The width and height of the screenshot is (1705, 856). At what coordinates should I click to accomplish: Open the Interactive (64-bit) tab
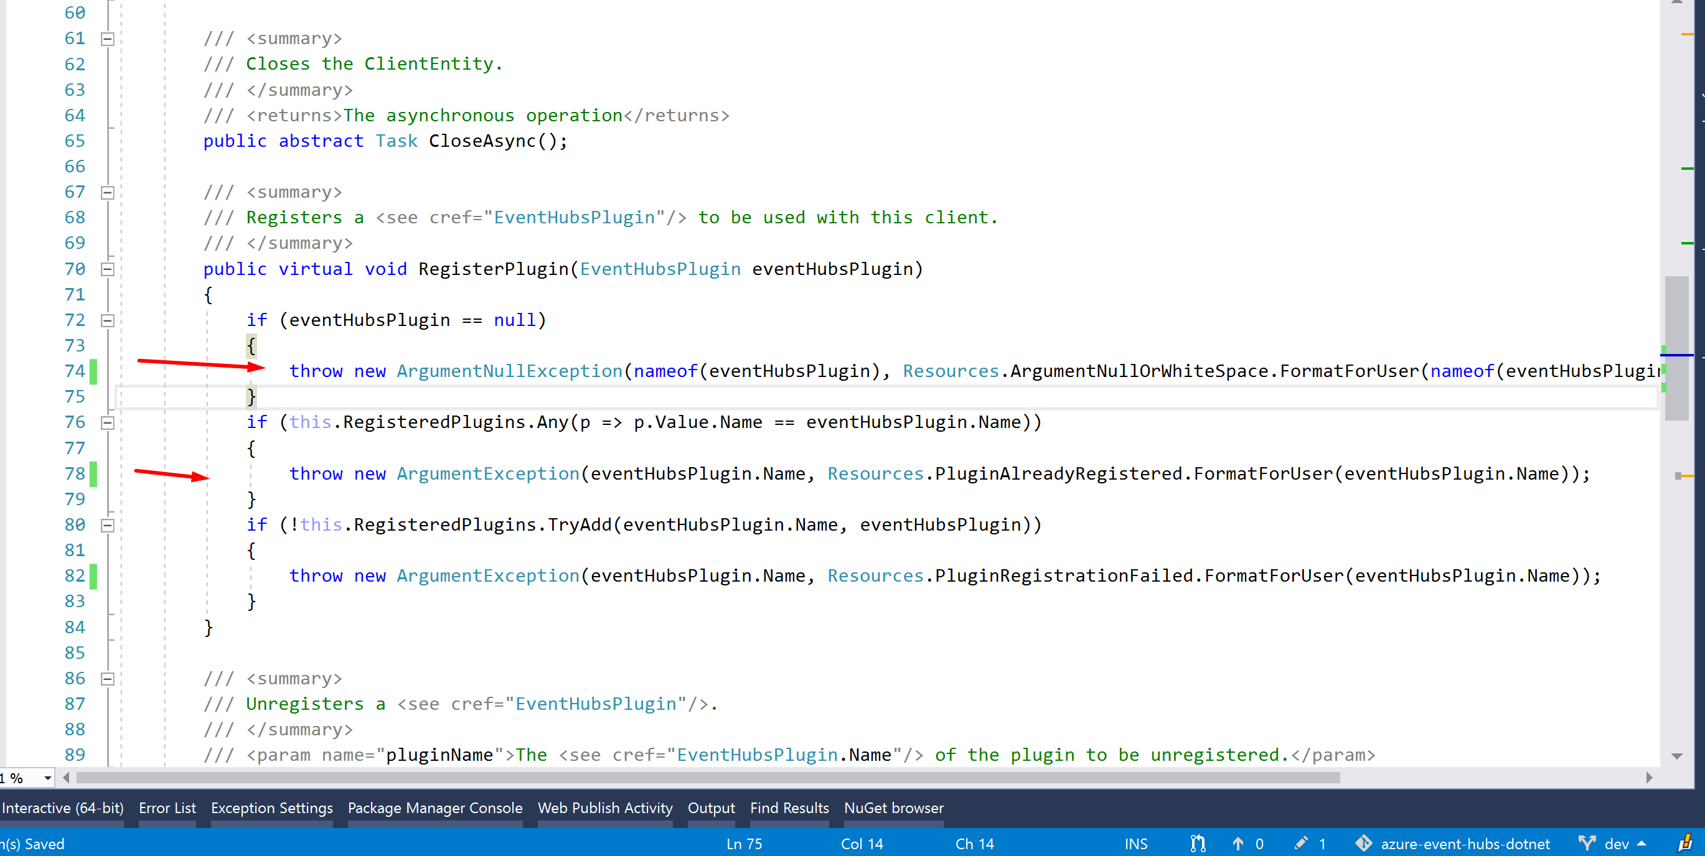coord(62,807)
